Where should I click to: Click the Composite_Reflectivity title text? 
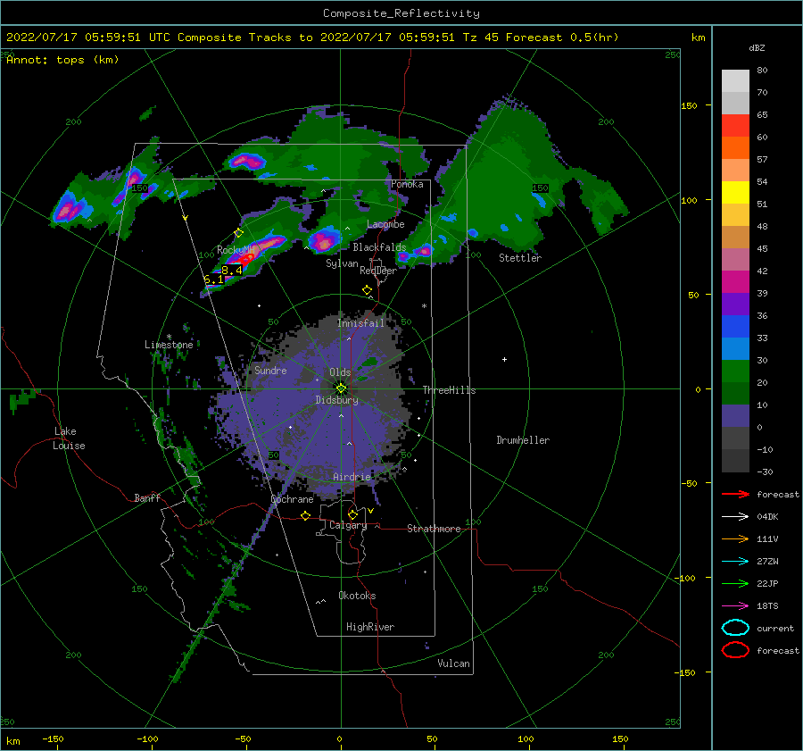[x=401, y=13]
